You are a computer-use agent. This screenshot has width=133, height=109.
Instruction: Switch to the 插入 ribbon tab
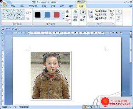point(22,6)
